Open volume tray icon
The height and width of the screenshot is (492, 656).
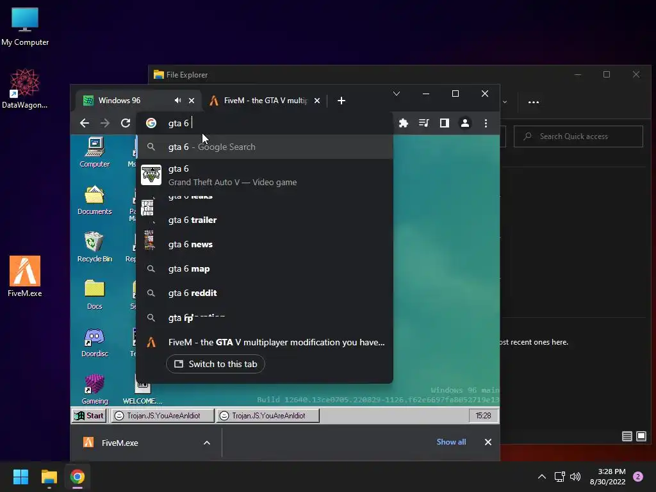[x=575, y=477]
